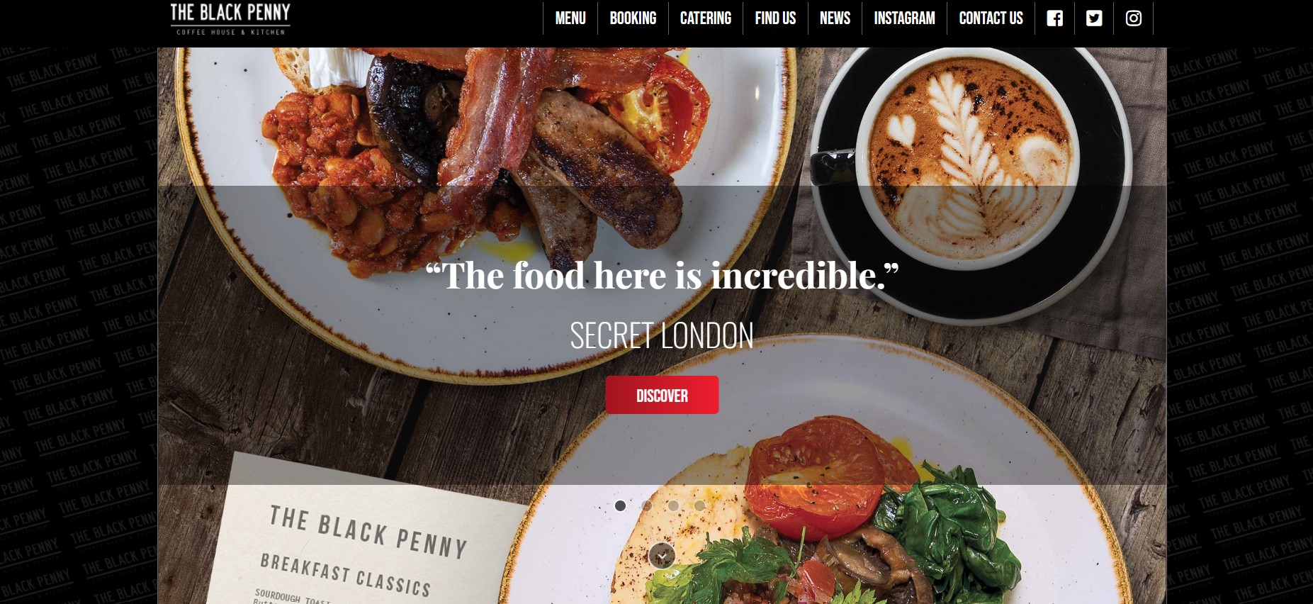The width and height of the screenshot is (1313, 604).
Task: Open the CATERING navigation link
Action: click(705, 18)
